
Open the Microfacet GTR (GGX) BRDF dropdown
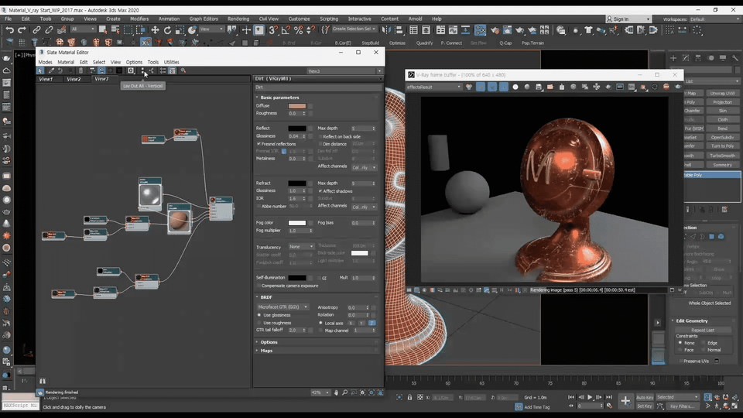[282, 307]
